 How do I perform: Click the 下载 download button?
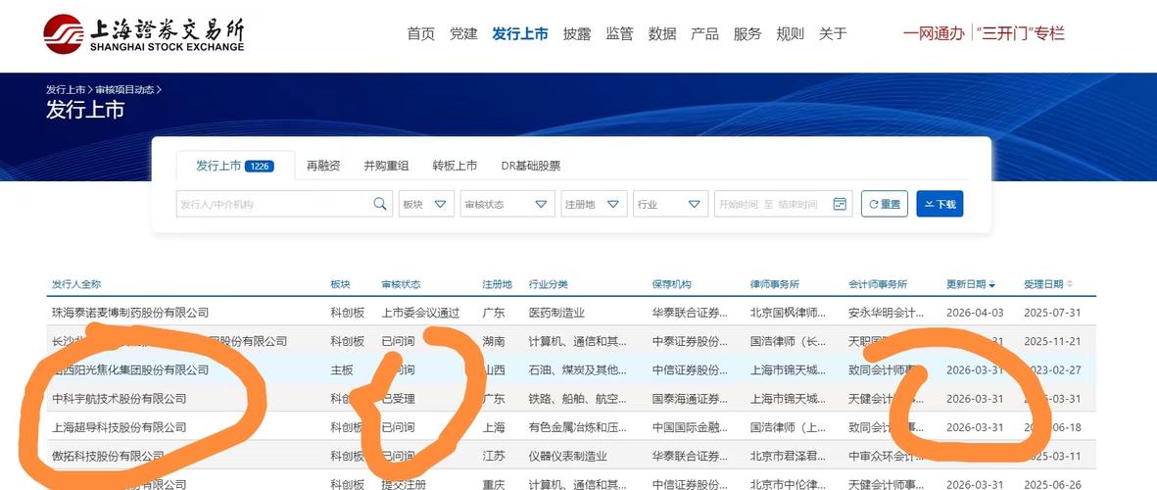click(x=940, y=204)
